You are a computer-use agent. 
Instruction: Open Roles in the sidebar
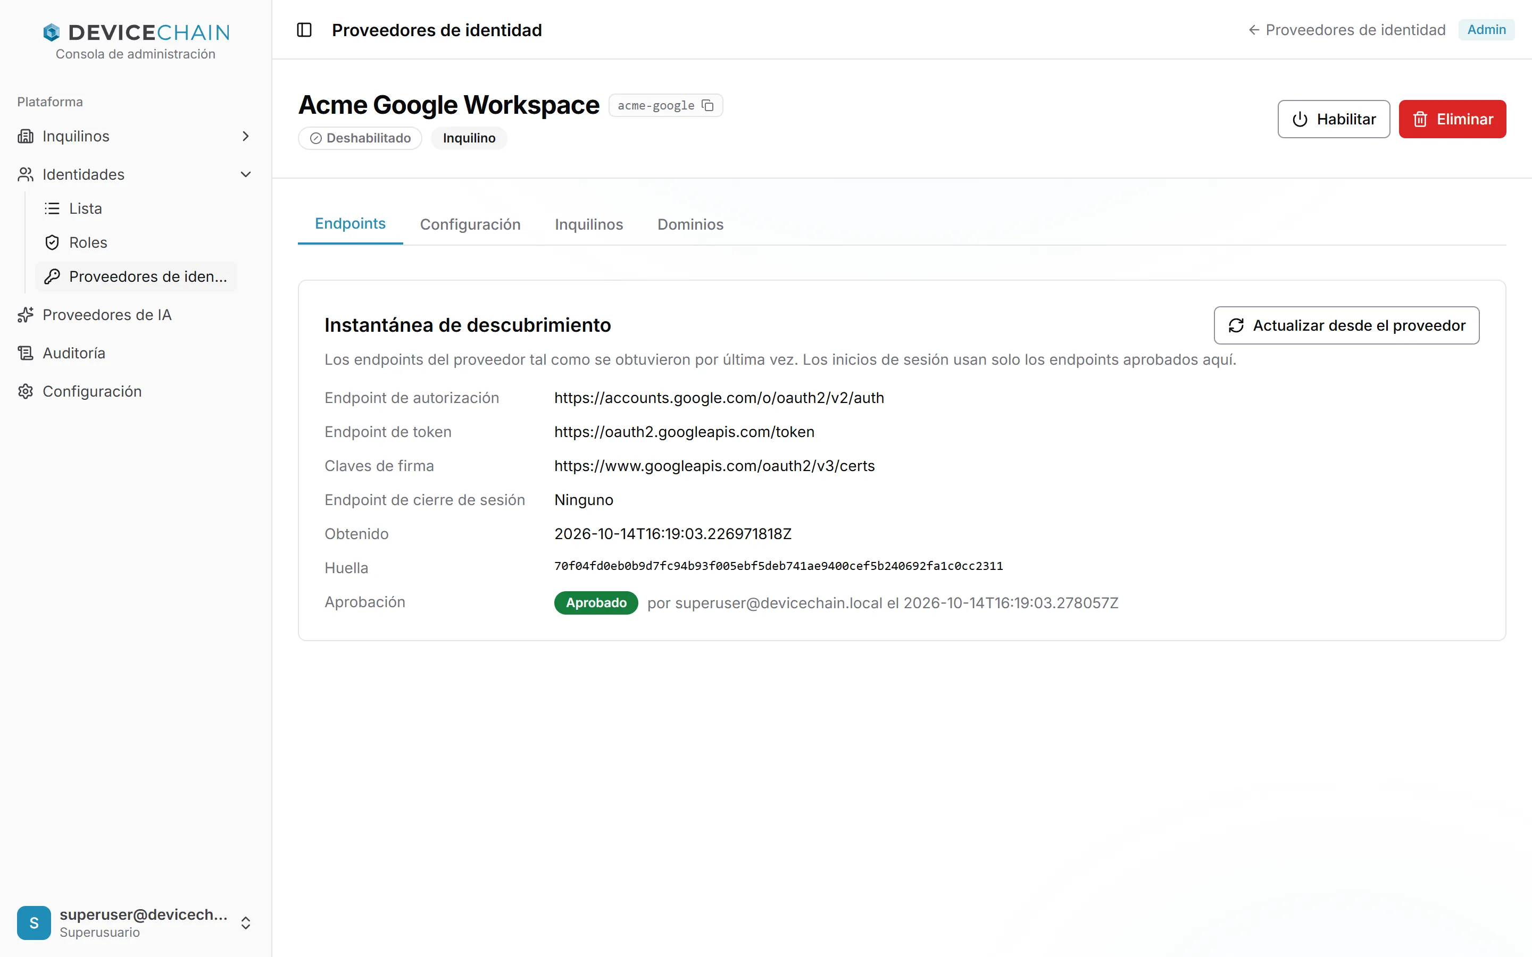pos(136,242)
